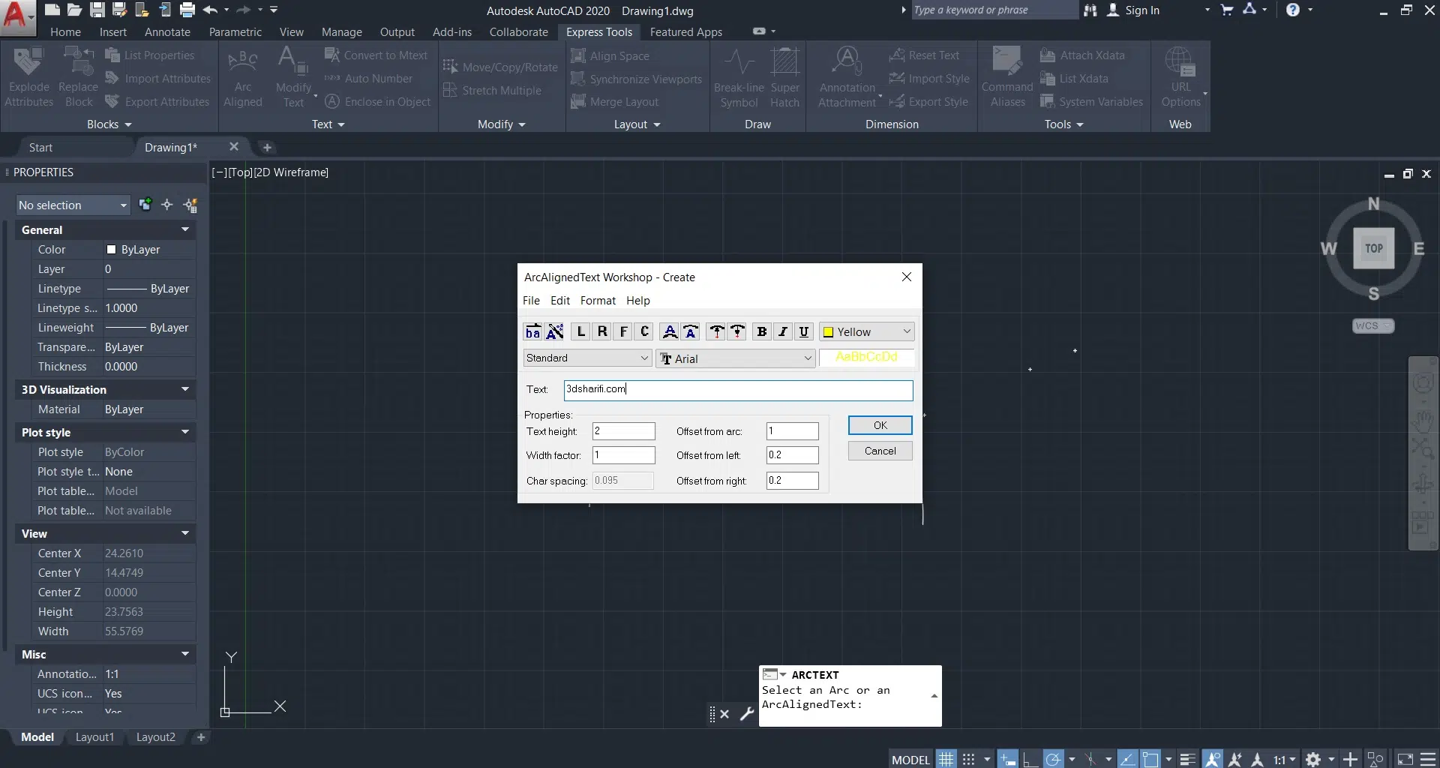Select Center alignment C button

(644, 331)
